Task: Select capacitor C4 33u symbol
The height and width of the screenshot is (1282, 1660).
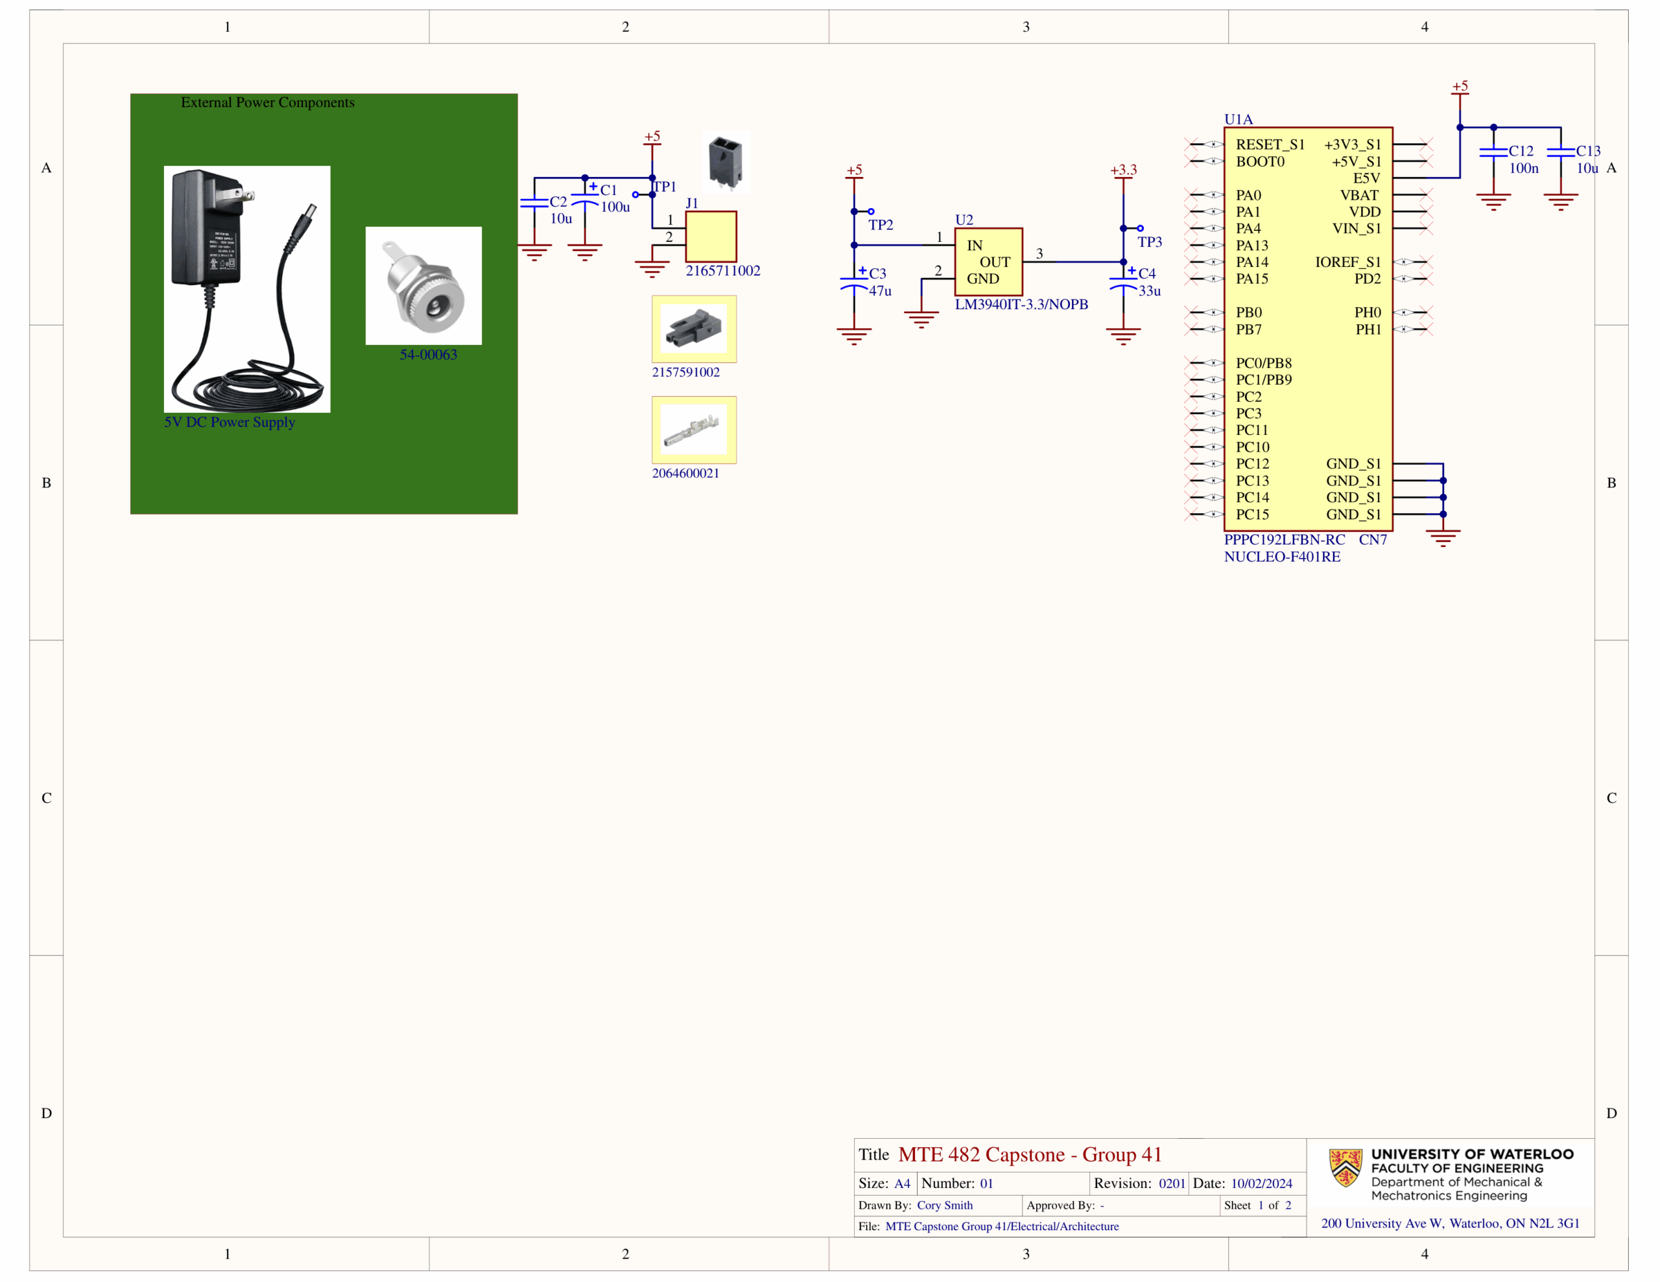Action: (1123, 283)
